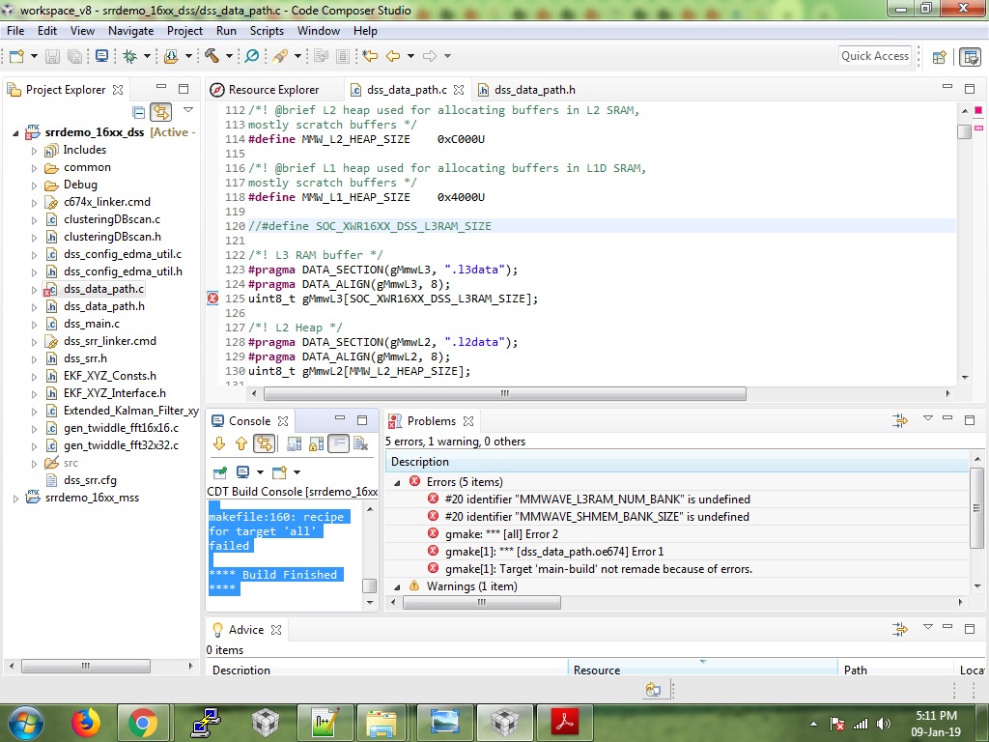Screen dimensions: 989x742
Task: Click the Clear Console icon
Action: click(x=360, y=443)
